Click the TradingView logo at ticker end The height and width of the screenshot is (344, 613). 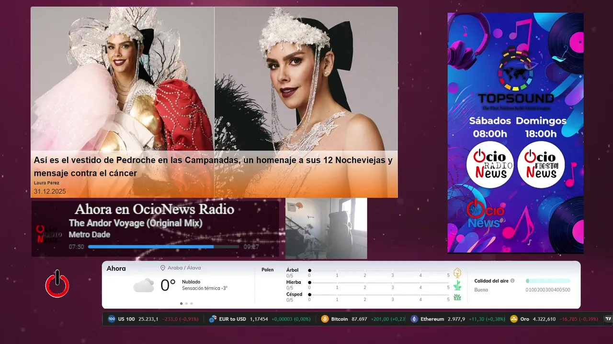click(x=608, y=319)
